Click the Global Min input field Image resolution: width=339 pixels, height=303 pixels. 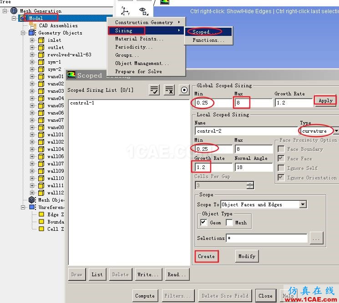213,103
